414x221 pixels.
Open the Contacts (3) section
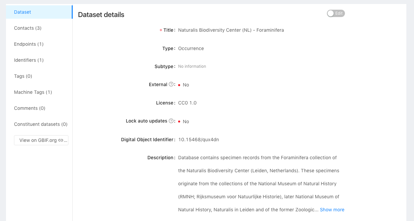[28, 28]
